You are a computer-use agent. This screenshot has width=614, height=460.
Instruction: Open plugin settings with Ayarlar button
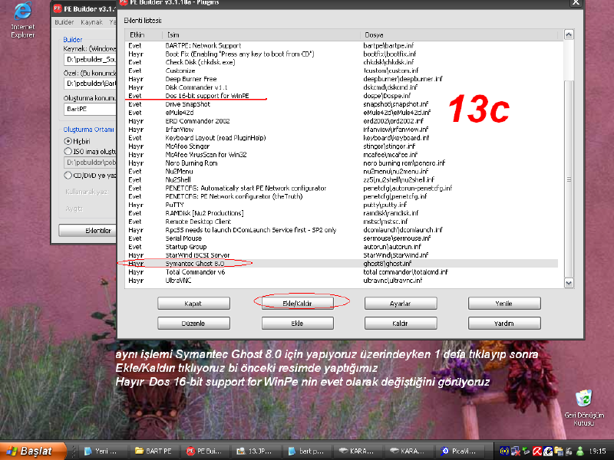click(x=401, y=303)
